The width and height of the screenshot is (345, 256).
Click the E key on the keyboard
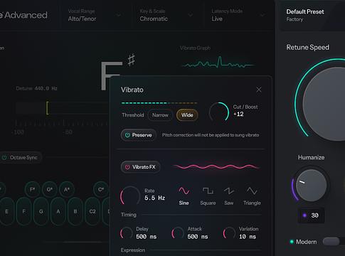click(x=7, y=211)
